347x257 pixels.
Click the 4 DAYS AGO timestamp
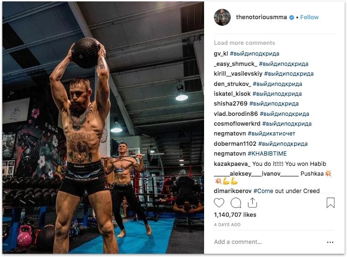pos(227,225)
